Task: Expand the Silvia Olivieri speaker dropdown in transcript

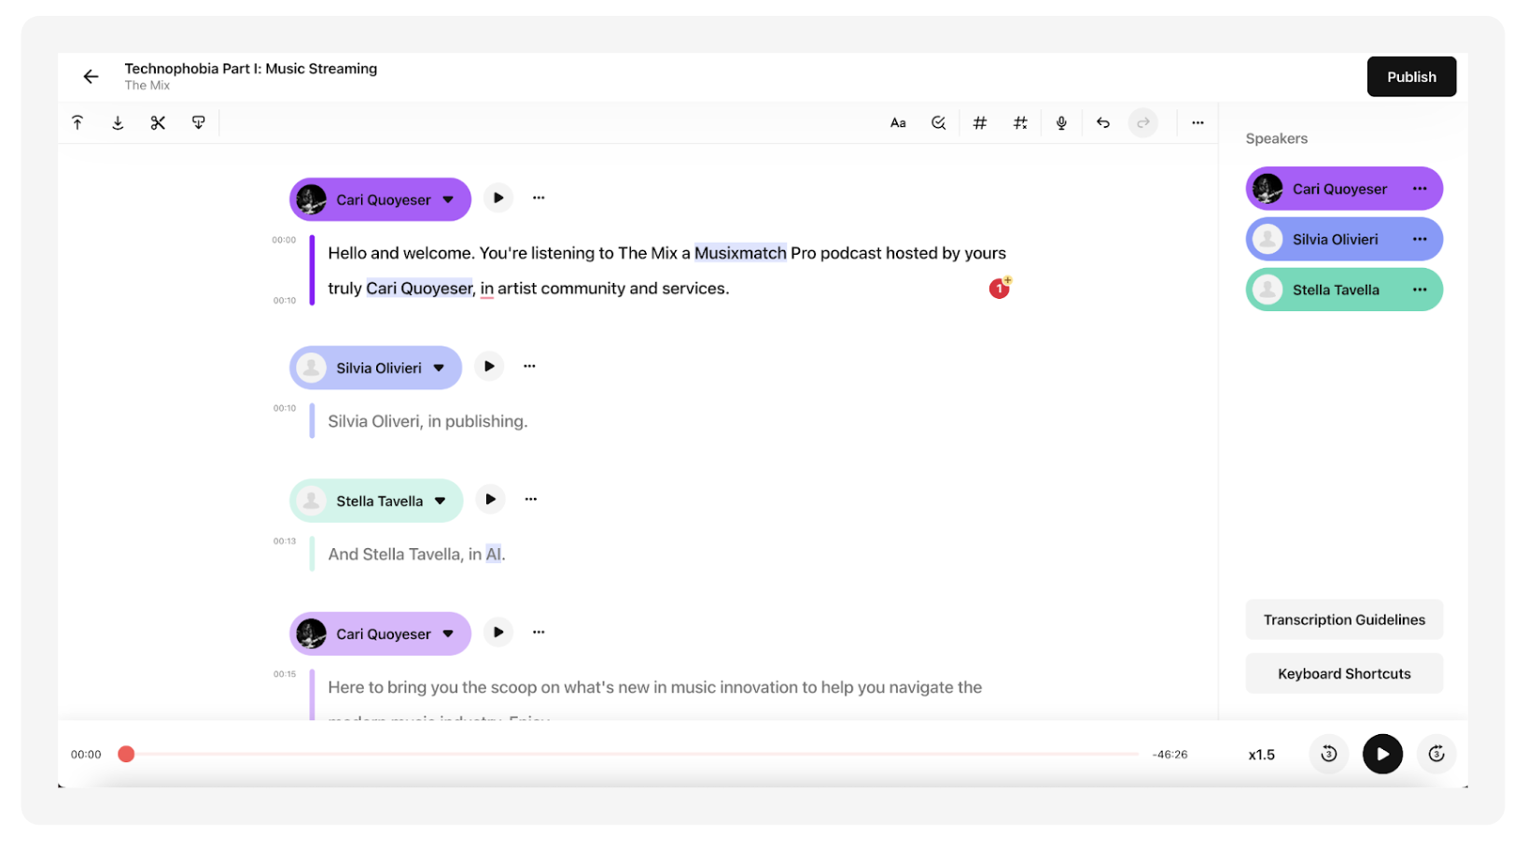Action: (x=439, y=368)
